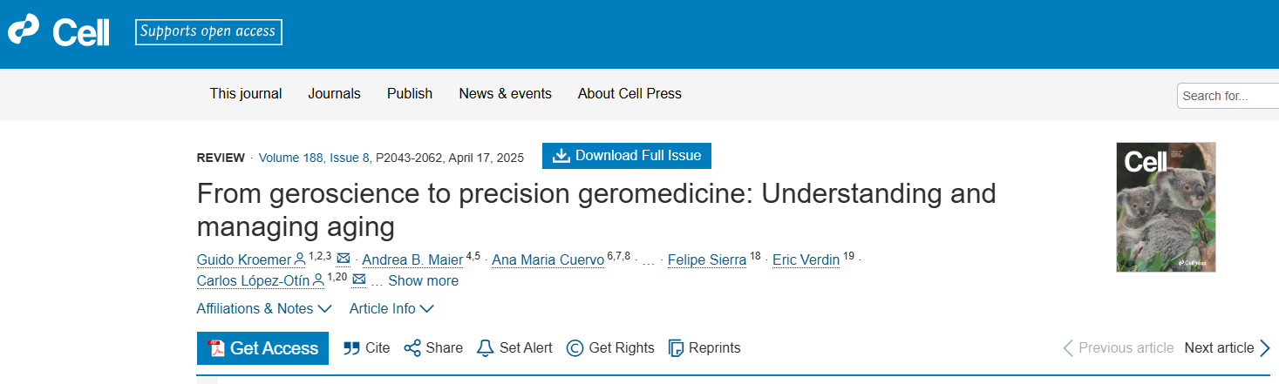Screen dimensions: 1279x384
Task: Expand Affiliations & Notes section
Action: (264, 308)
